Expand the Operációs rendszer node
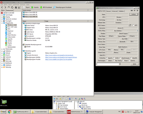The width and height of the screenshot is (143, 114). [2, 19]
